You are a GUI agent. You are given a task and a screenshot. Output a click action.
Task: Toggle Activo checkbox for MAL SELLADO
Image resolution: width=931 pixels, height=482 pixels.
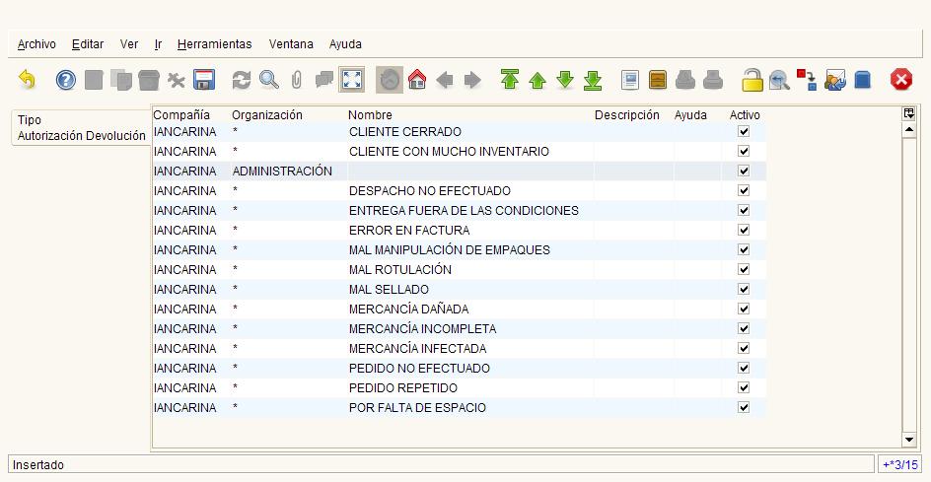[744, 289]
